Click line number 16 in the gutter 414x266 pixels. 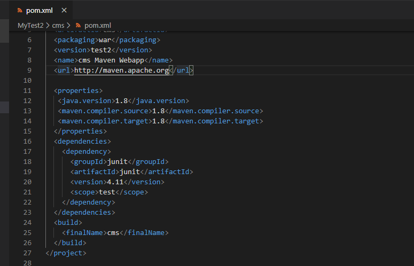[28, 141]
